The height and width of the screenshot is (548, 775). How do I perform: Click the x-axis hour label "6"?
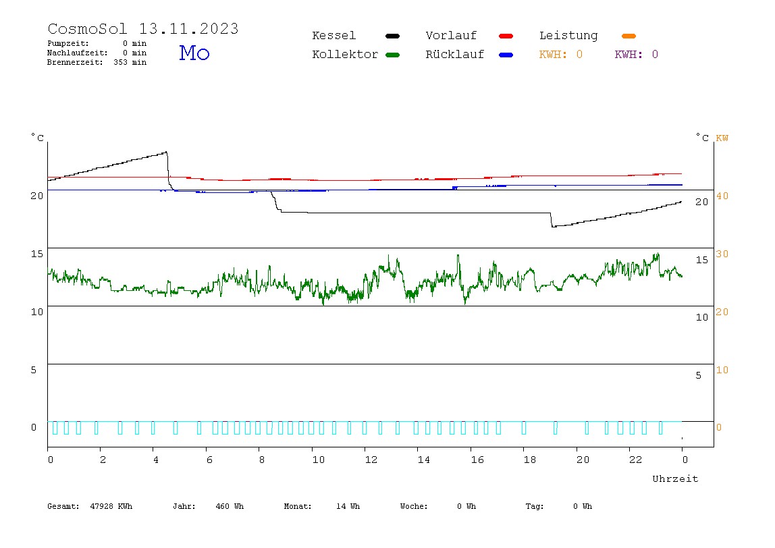pos(209,460)
